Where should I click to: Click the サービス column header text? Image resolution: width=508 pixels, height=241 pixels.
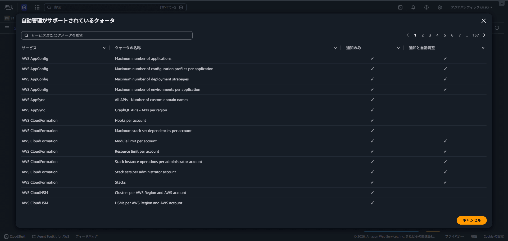pyautogui.click(x=29, y=48)
